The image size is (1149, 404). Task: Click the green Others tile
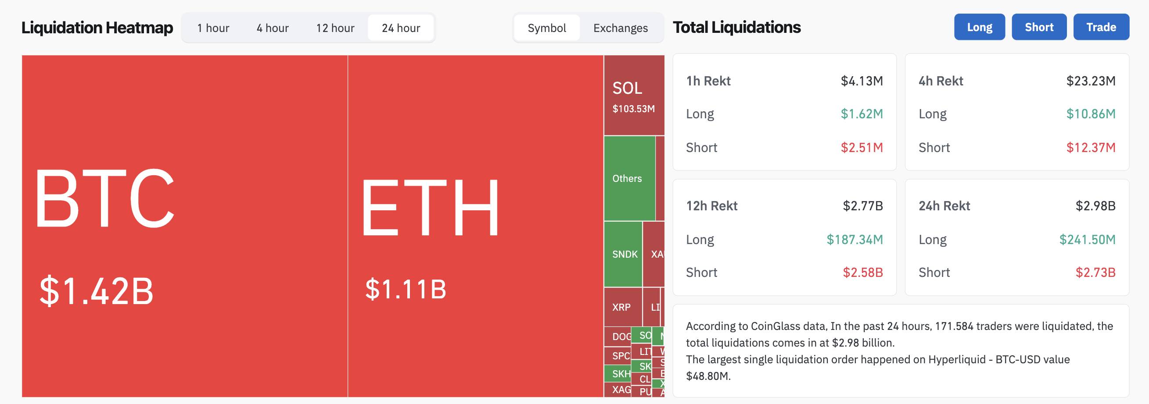[629, 178]
